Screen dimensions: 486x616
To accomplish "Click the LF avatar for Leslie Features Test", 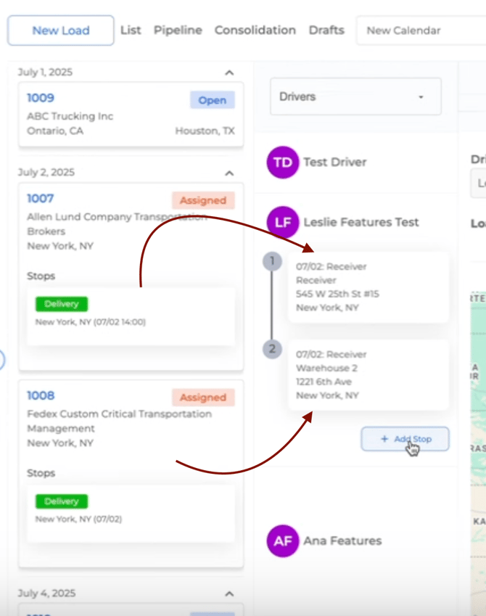I will pos(283,223).
